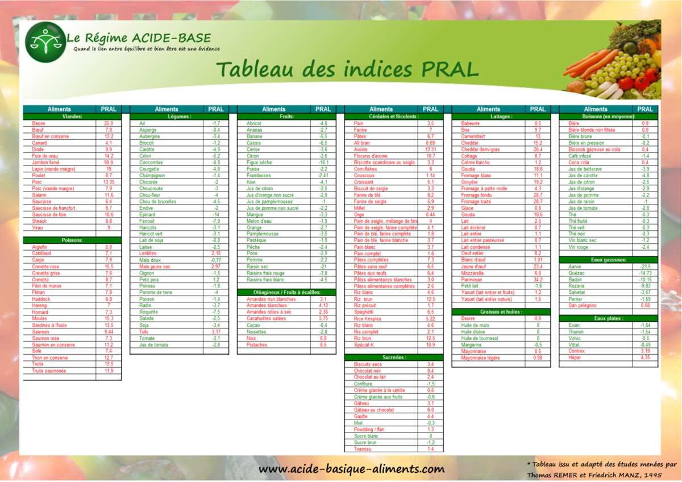Click the 'Pistaches' row
Screen dimensions: 682x482
tap(286, 344)
